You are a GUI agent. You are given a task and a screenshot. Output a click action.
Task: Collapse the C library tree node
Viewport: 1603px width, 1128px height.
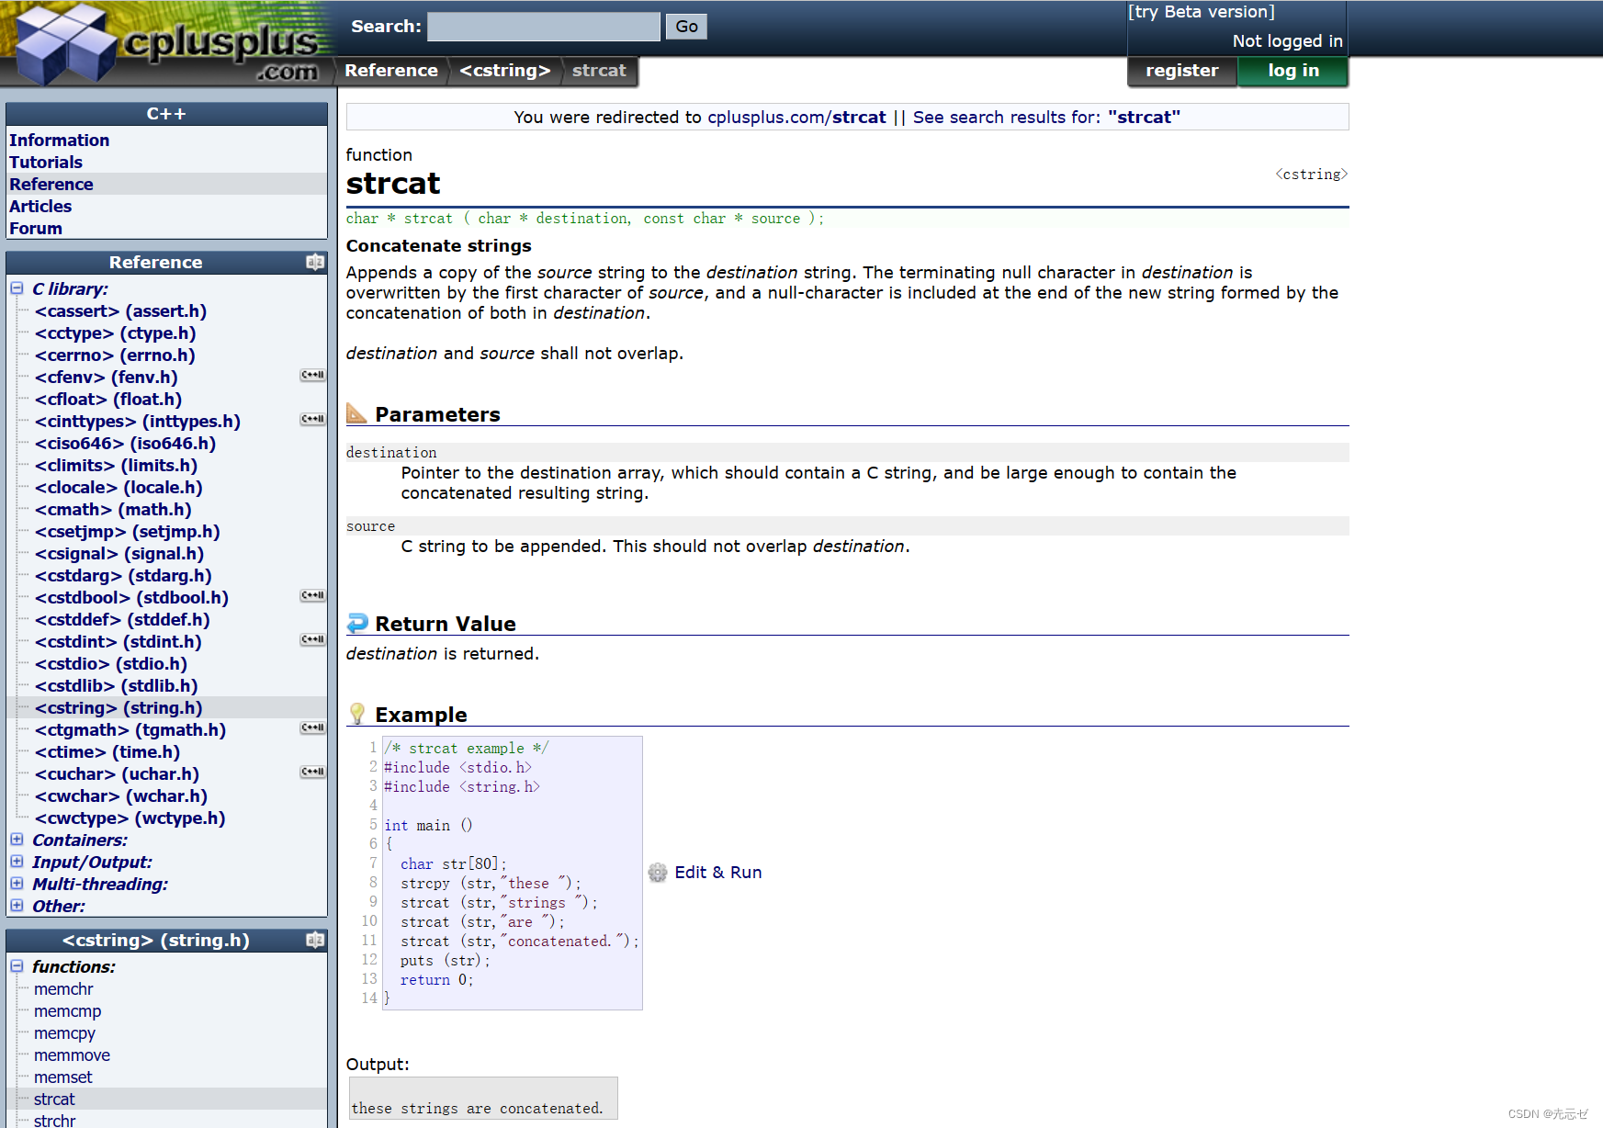[x=17, y=288]
